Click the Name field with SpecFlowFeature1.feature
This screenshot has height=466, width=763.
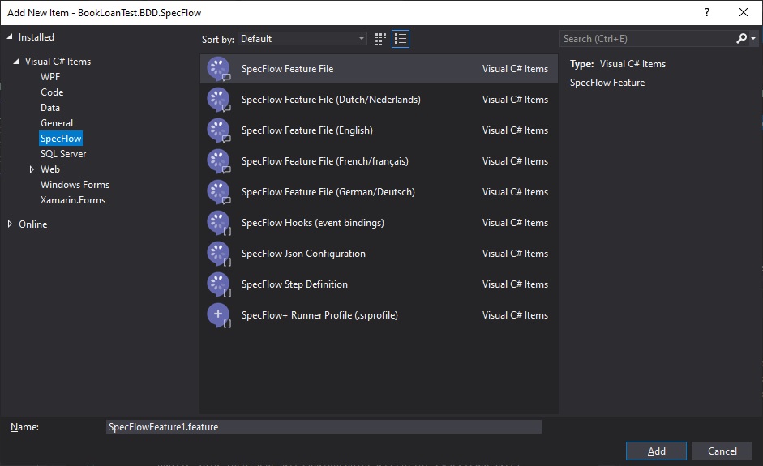click(324, 427)
